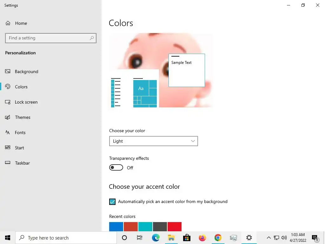Open the Windows Start menu button
Screen dimensions: 325x244
(x=8, y=238)
